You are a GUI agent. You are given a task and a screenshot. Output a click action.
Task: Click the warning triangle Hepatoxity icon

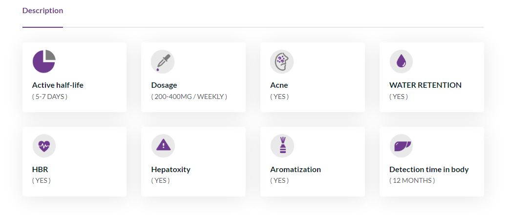tap(163, 146)
